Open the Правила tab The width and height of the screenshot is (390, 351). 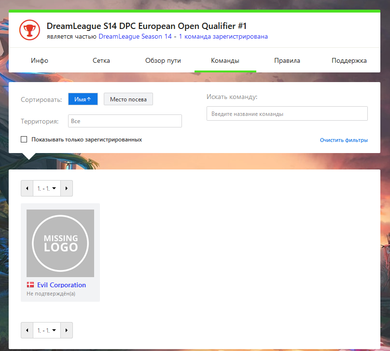tap(287, 60)
